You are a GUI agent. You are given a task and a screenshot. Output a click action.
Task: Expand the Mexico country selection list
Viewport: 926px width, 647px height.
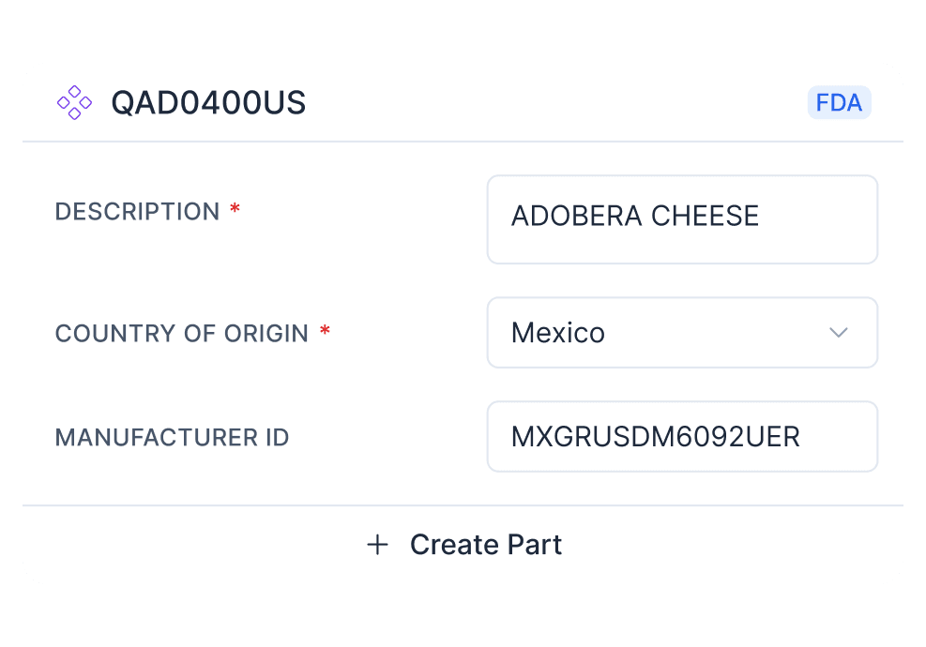tap(682, 333)
